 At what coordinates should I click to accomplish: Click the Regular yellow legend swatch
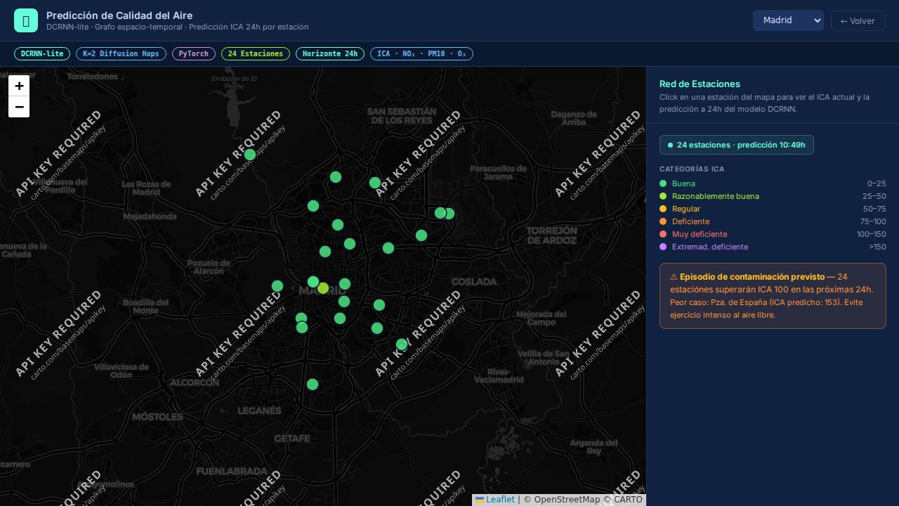coord(663,209)
